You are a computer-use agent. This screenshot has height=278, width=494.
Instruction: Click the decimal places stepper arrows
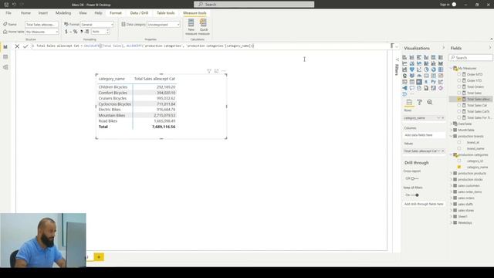tap(108, 32)
